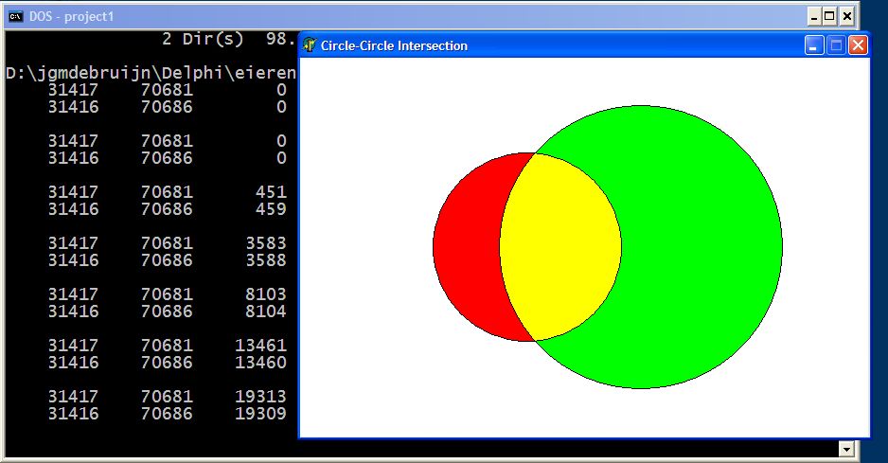Click the red crescent of the left circle
Screen dimensions: 888x463
coord(465,246)
